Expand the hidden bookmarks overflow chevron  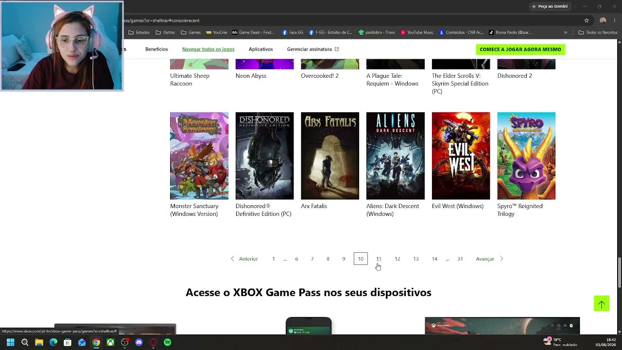(x=565, y=33)
